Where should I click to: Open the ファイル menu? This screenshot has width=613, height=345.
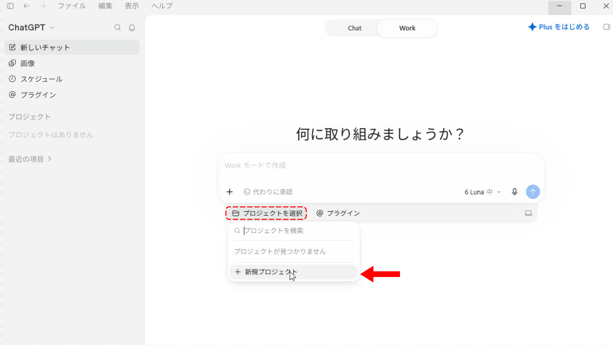coord(72,6)
